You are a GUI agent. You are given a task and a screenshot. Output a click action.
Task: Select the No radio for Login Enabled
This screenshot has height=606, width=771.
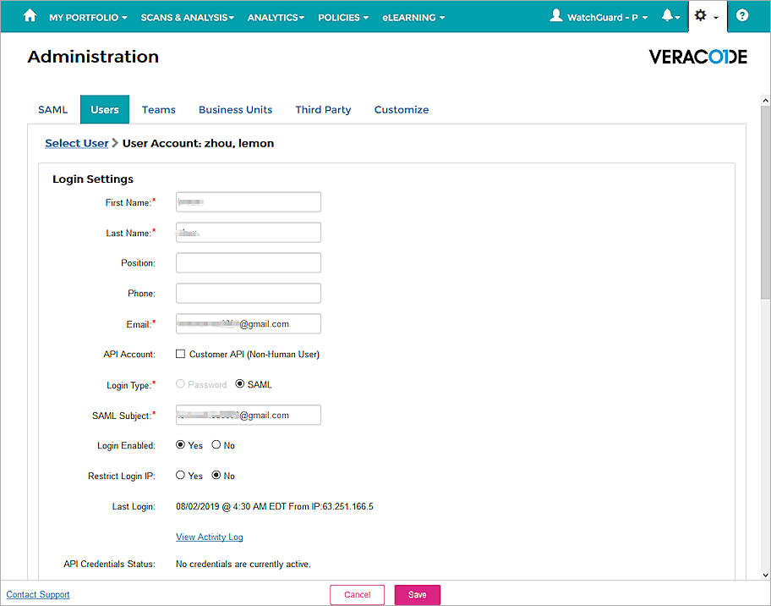216,445
